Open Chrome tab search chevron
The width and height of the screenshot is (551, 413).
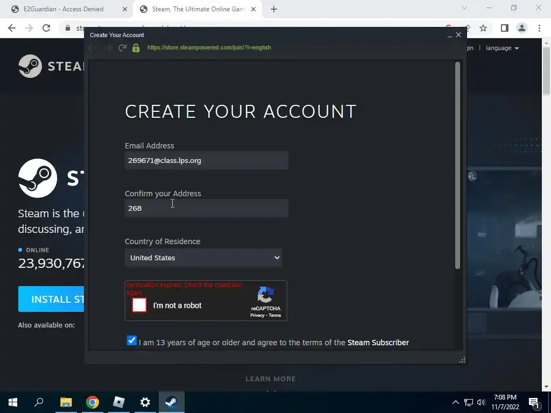pyautogui.click(x=464, y=8)
